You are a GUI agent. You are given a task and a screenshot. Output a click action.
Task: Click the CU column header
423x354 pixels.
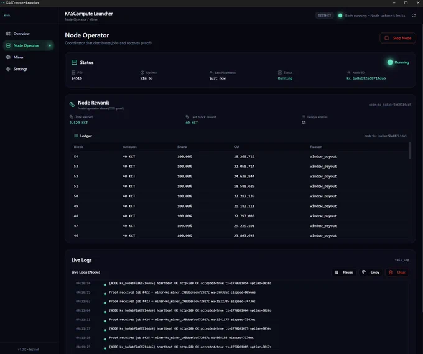[236, 147]
